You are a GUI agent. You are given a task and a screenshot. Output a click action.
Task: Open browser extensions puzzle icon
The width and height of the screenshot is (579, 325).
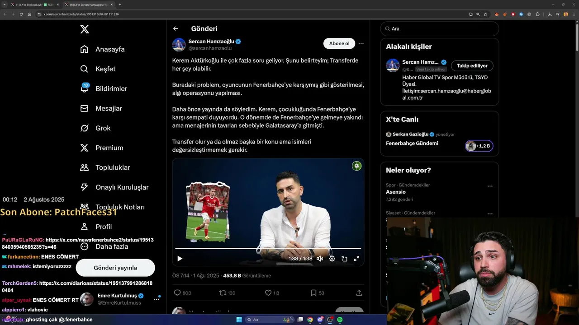[538, 14]
